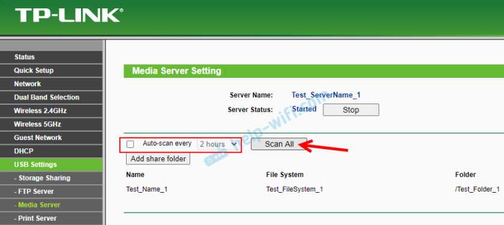Open Storage Sharing submenu

[x=52, y=178]
